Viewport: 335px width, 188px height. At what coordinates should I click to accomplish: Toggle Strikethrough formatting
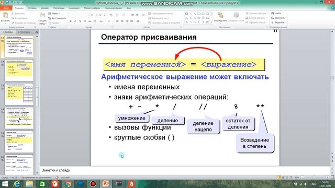pyautogui.click(x=90, y=21)
